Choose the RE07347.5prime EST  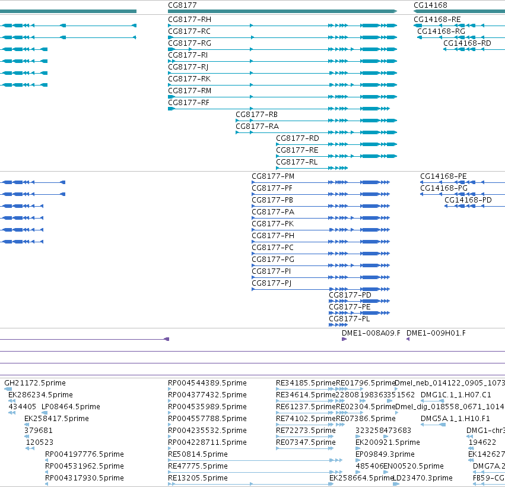(x=306, y=442)
